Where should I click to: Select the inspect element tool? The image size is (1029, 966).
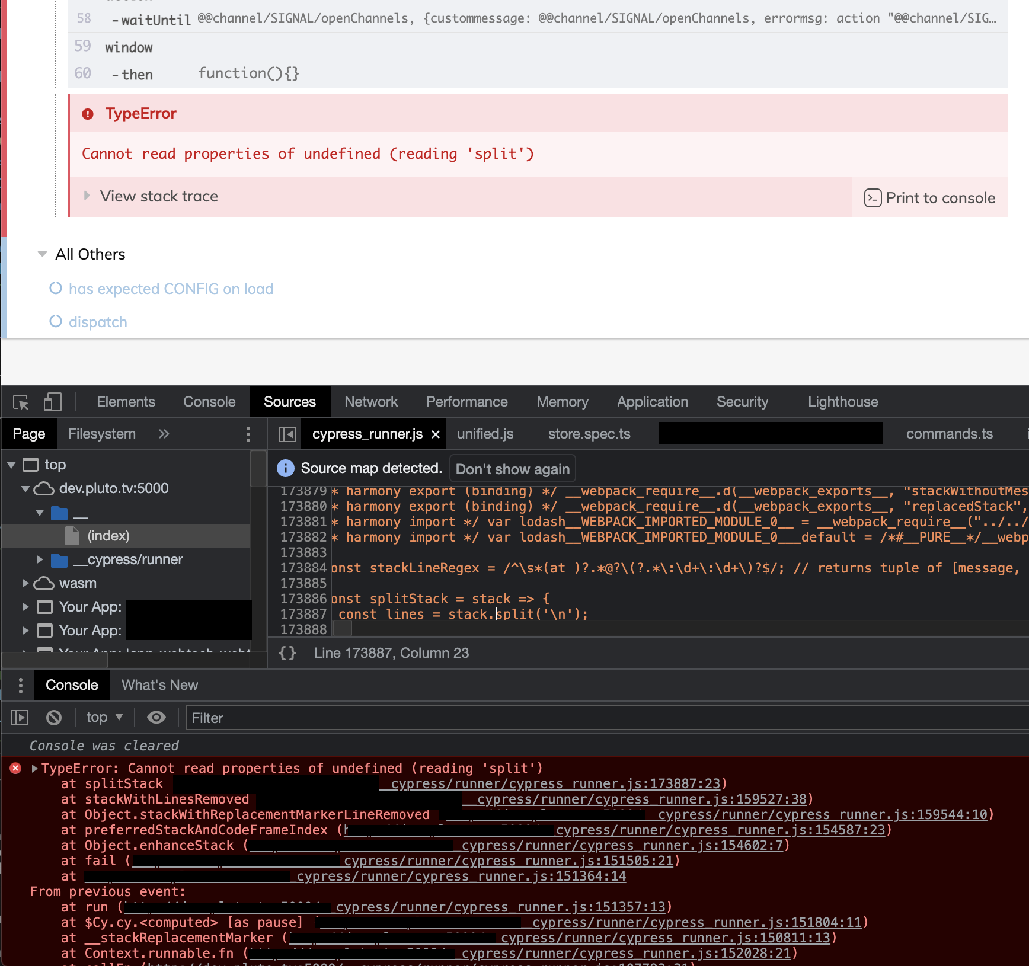(20, 402)
